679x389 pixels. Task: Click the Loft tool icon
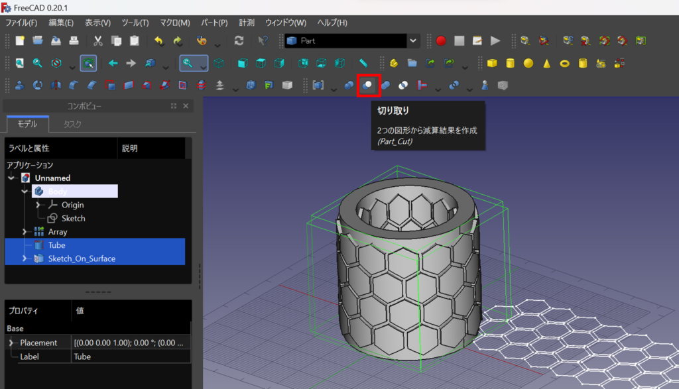147,85
